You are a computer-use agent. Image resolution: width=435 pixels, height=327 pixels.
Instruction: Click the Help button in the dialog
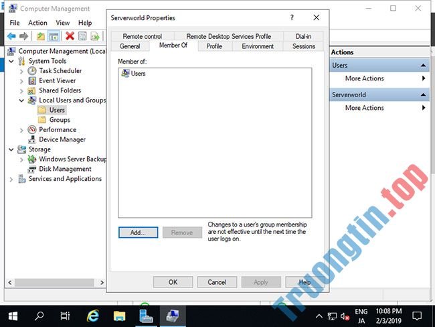(x=304, y=282)
